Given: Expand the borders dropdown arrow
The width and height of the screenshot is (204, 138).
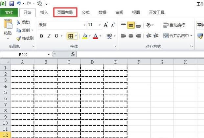Looking at the screenshot, I should click(76, 36).
